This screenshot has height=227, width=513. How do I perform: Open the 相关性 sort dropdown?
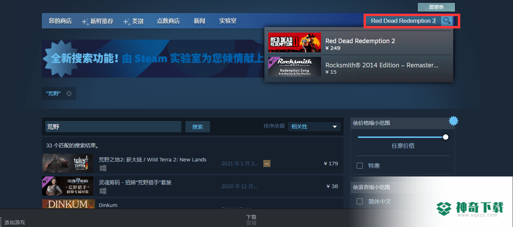click(x=314, y=127)
